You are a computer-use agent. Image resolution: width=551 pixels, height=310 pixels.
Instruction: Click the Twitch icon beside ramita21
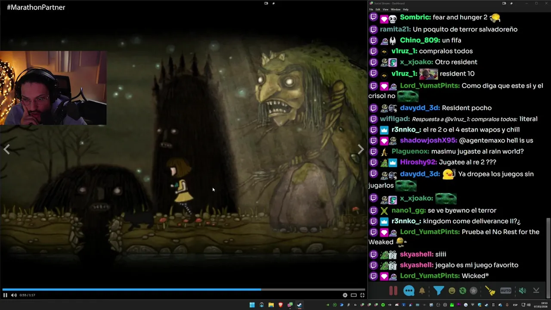373,29
